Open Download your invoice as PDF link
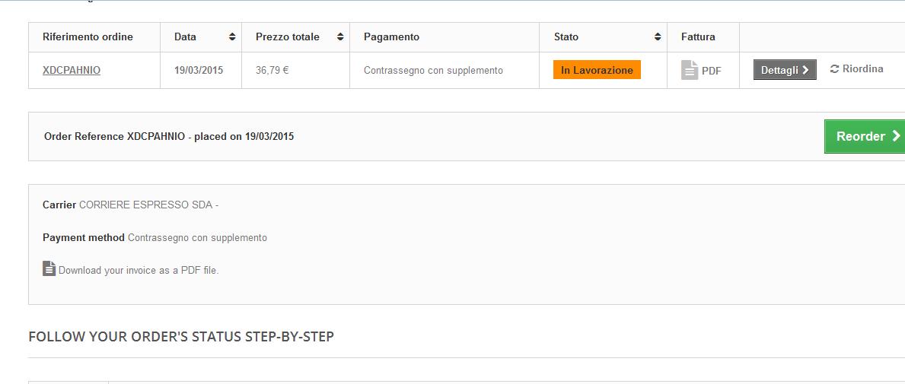 click(x=139, y=270)
